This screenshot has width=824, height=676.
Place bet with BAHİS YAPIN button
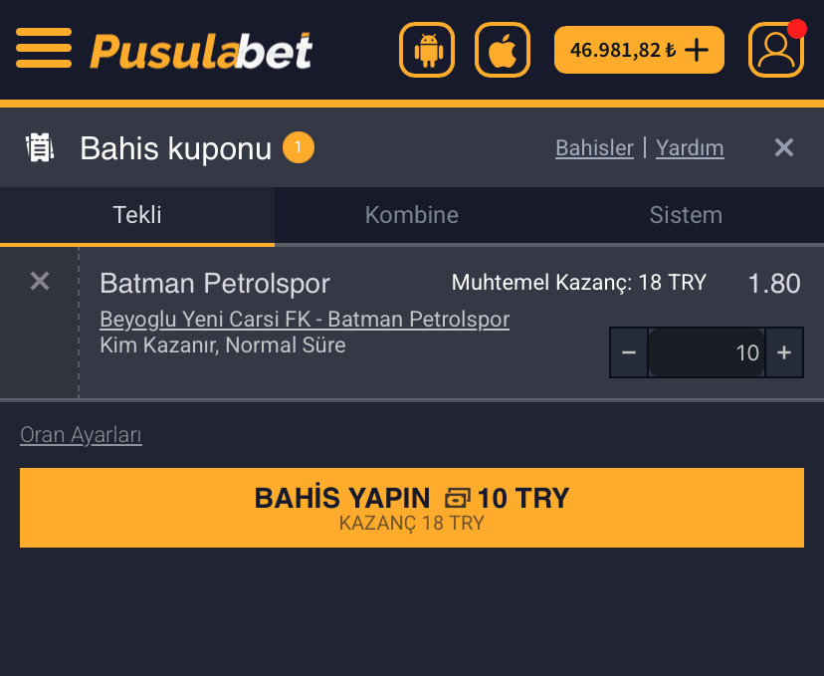[x=412, y=508]
